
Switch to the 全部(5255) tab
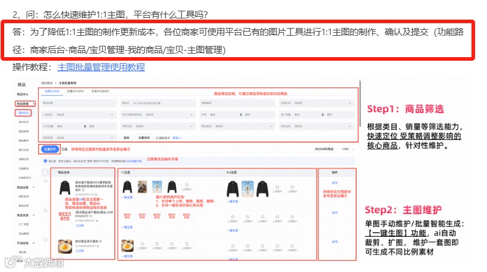coord(52,91)
